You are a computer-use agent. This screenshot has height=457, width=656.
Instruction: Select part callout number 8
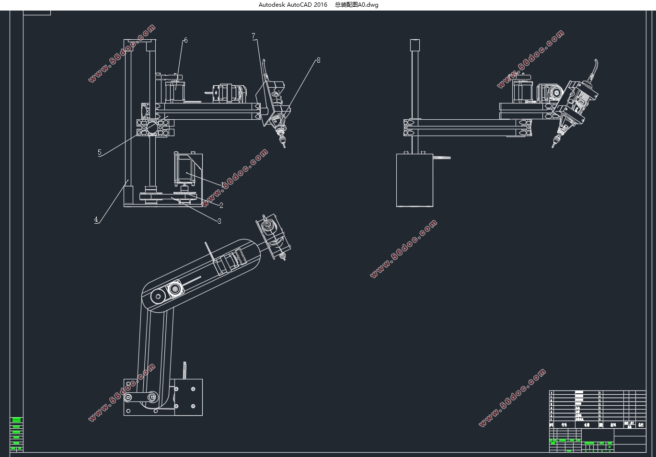318,60
